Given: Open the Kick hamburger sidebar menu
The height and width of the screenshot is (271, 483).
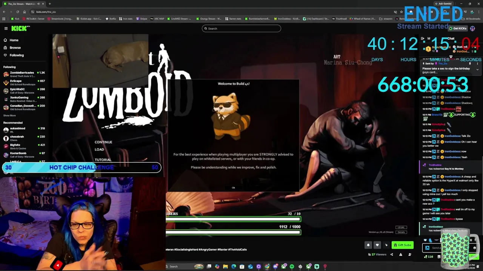Looking at the screenshot, I should (6, 29).
